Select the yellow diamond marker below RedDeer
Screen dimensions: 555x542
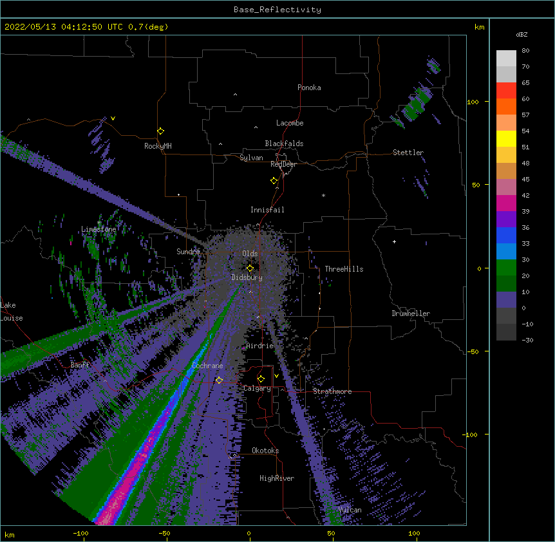pyautogui.click(x=274, y=181)
